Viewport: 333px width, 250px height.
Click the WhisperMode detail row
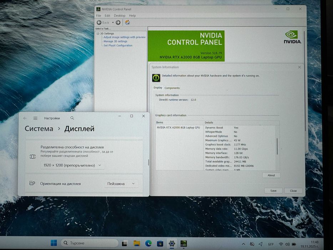240,132
